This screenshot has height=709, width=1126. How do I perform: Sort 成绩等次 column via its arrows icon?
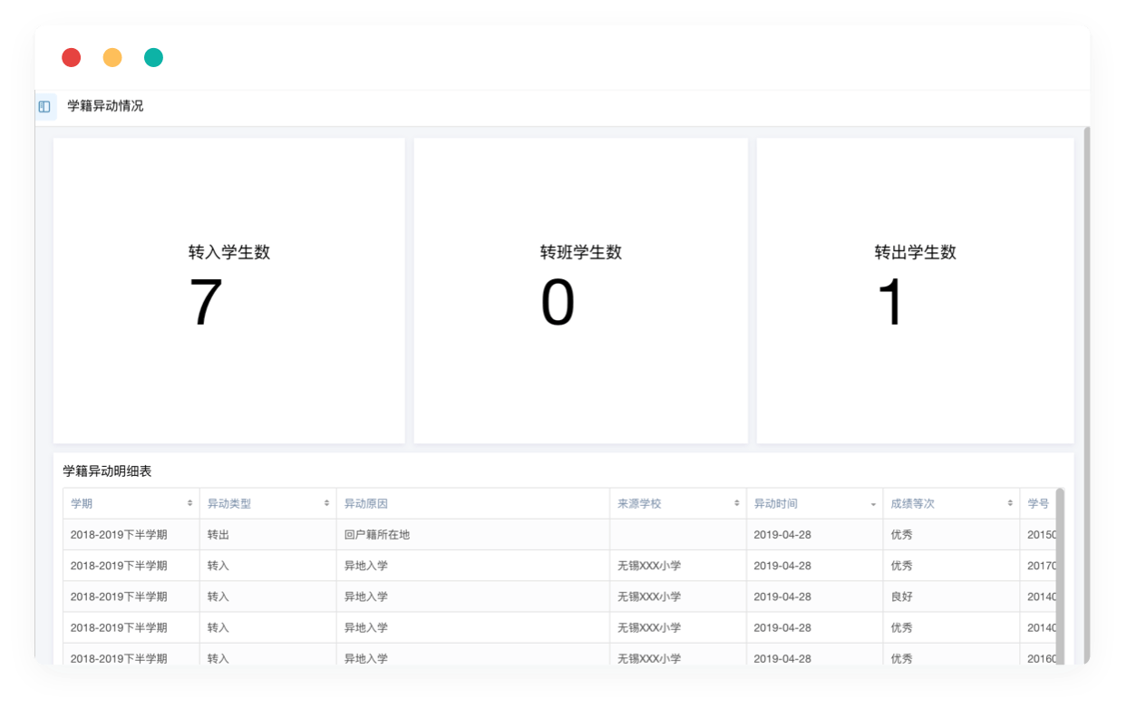pos(1010,503)
